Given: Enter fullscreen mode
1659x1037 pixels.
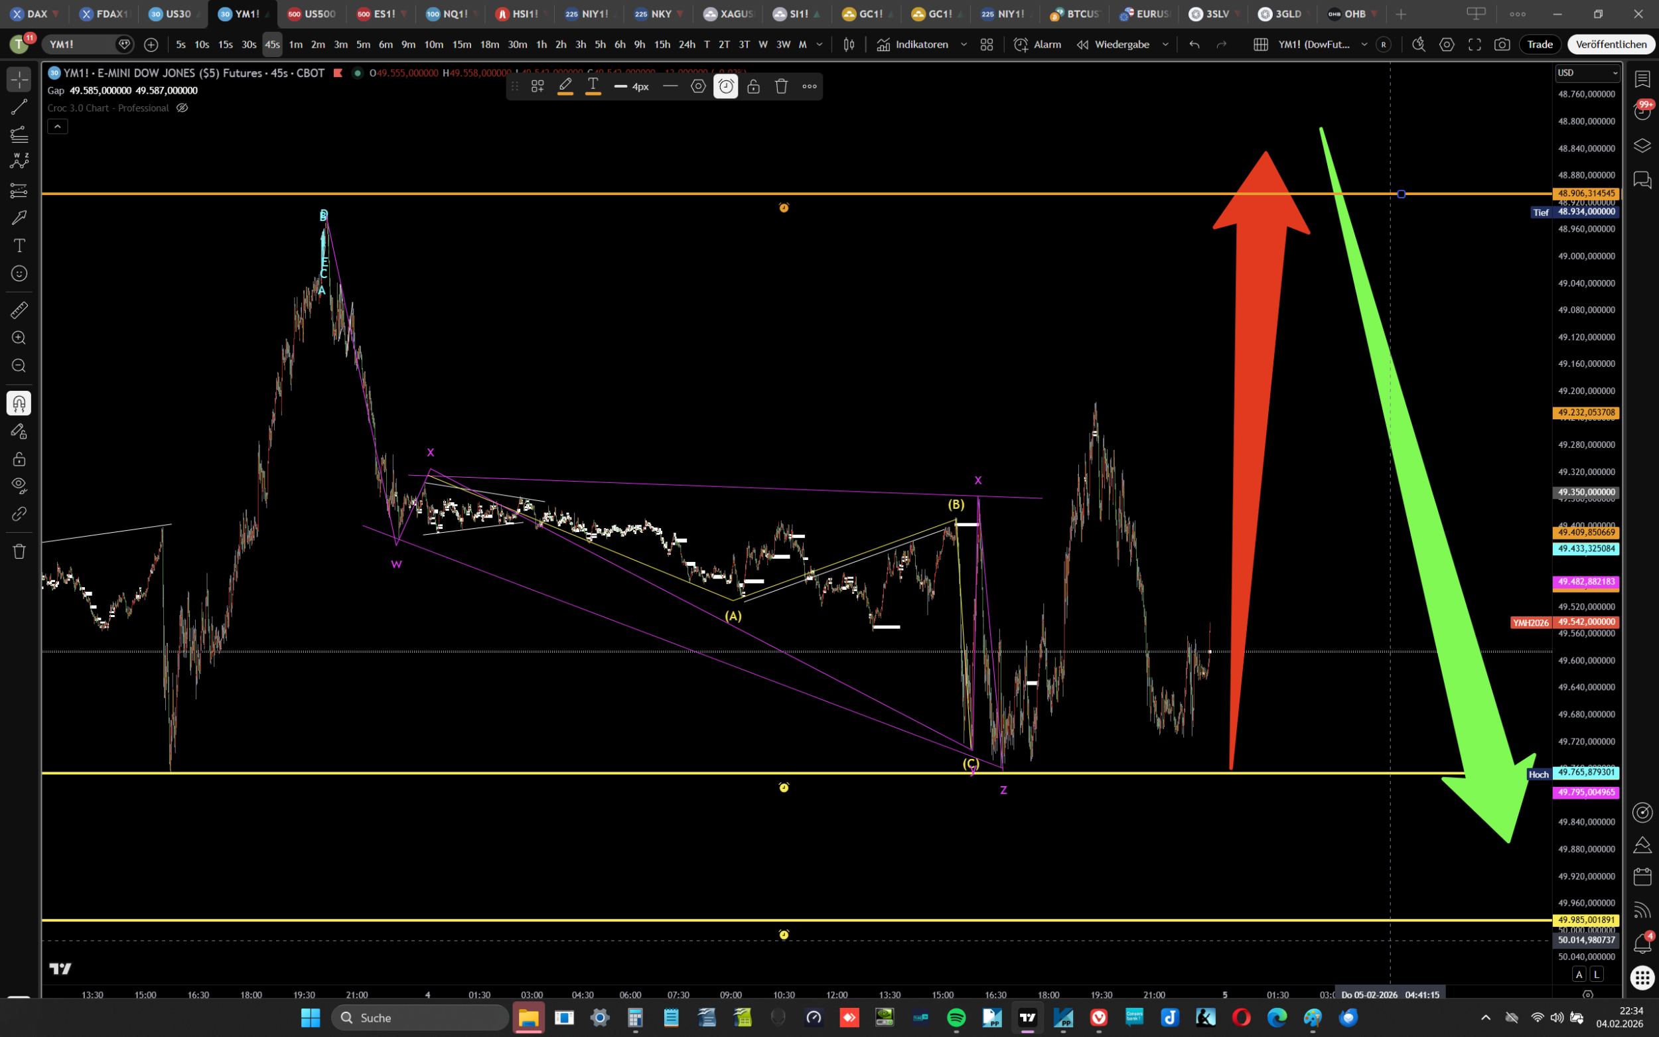Looking at the screenshot, I should point(1475,44).
